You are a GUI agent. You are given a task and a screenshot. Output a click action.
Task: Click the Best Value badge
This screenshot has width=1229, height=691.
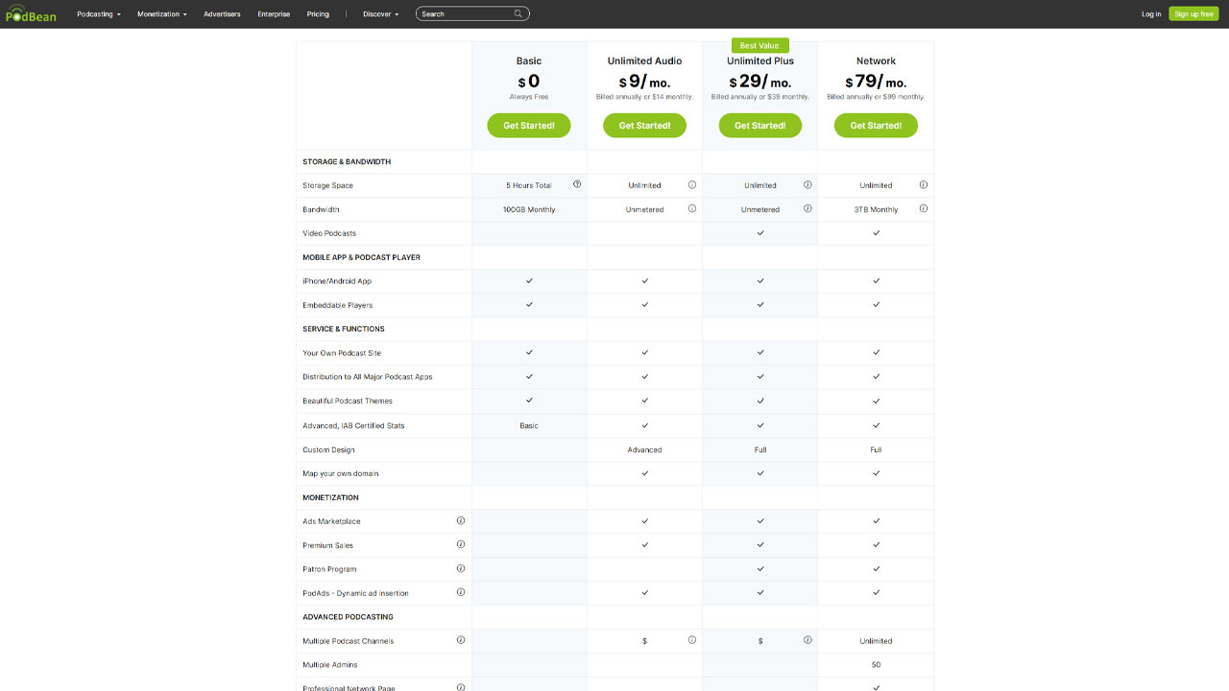click(759, 46)
